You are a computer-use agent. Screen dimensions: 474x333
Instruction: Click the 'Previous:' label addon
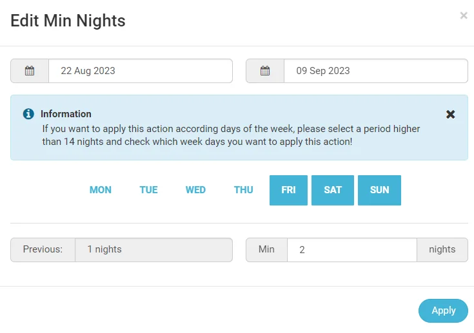pos(43,250)
